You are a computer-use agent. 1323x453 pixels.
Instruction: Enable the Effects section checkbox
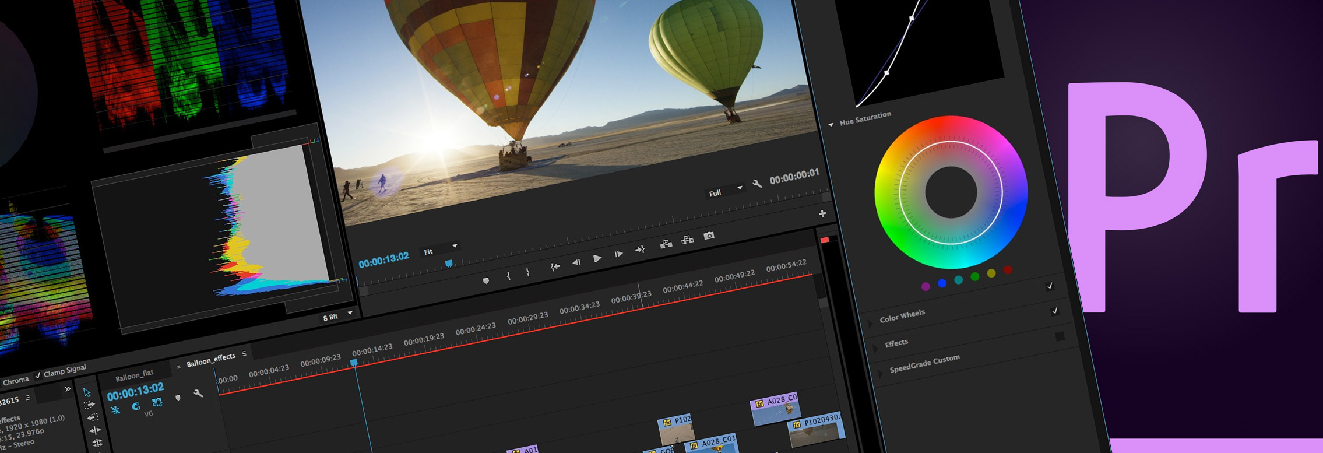[x=1060, y=336]
